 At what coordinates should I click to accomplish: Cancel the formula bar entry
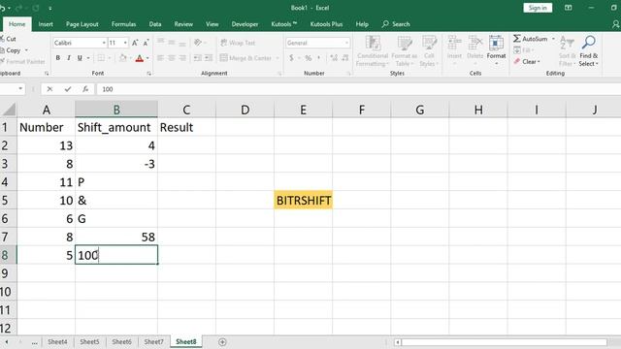coord(49,89)
